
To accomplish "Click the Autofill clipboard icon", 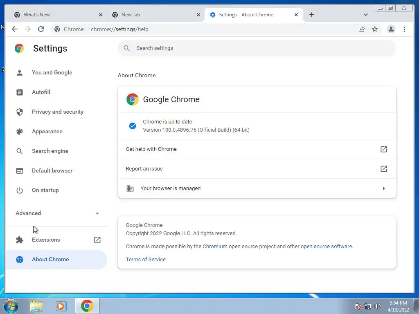I will pyautogui.click(x=20, y=92).
